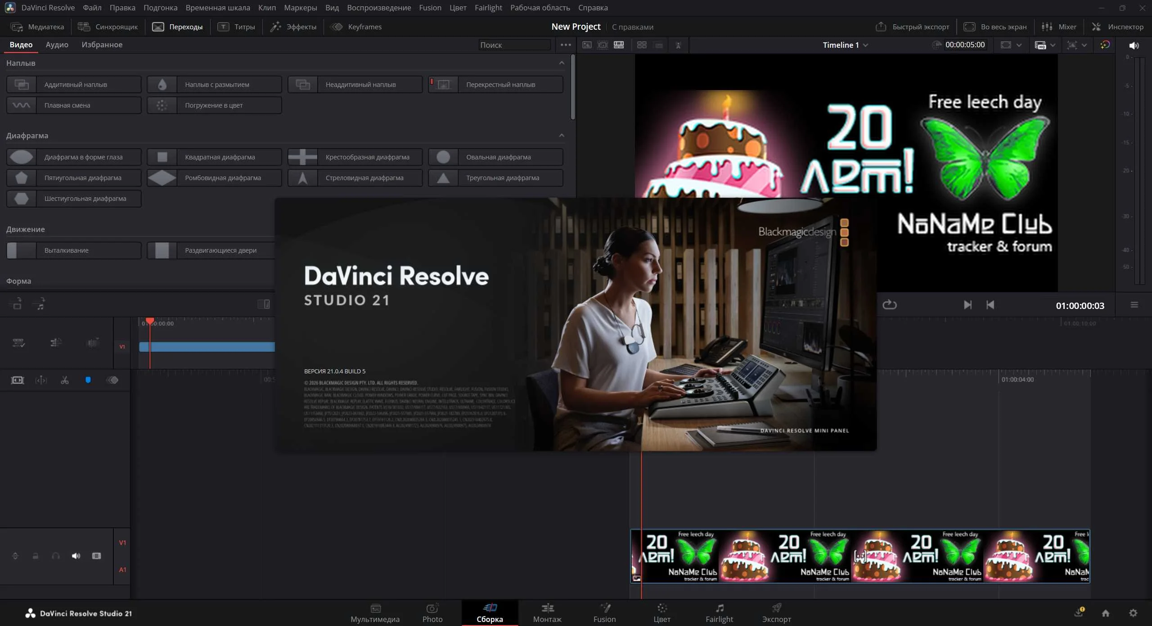Mute the track with speaker icon in track header

[x=76, y=556]
